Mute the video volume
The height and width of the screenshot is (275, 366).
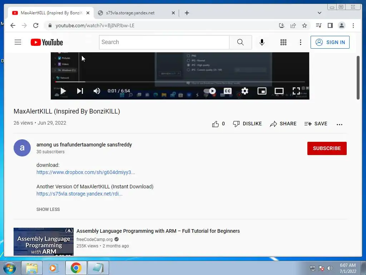tap(97, 91)
